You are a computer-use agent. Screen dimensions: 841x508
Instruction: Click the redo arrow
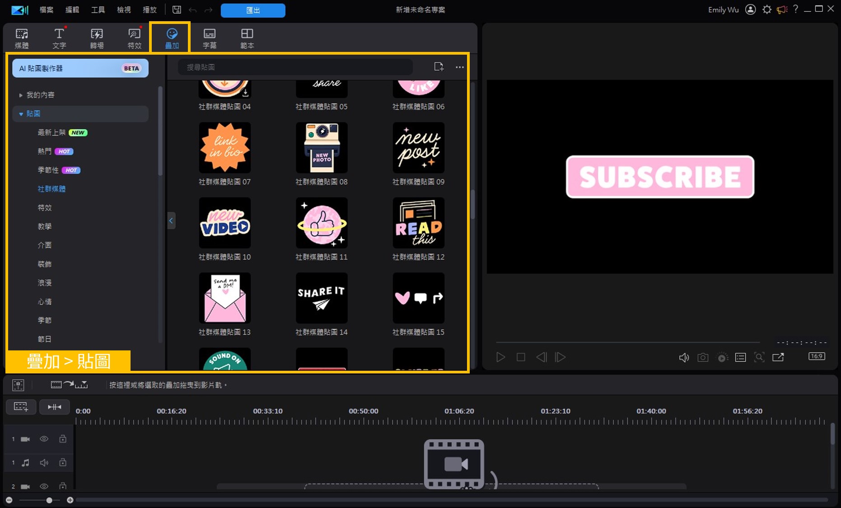click(208, 10)
